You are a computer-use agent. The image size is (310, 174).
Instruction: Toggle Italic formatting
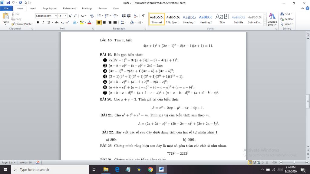coord(43,22)
